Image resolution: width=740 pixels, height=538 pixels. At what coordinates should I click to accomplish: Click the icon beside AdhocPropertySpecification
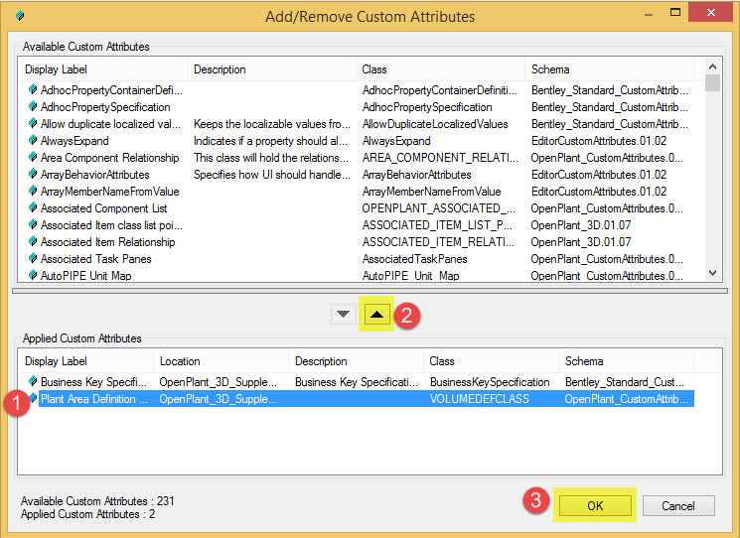pyautogui.click(x=33, y=107)
